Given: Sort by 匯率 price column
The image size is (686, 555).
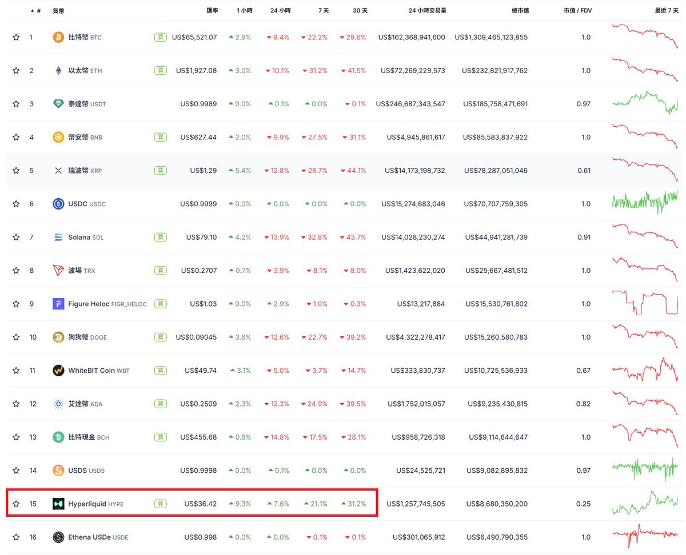Looking at the screenshot, I should (x=211, y=11).
